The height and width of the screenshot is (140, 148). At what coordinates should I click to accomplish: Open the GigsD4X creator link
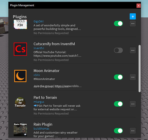(x=39, y=22)
